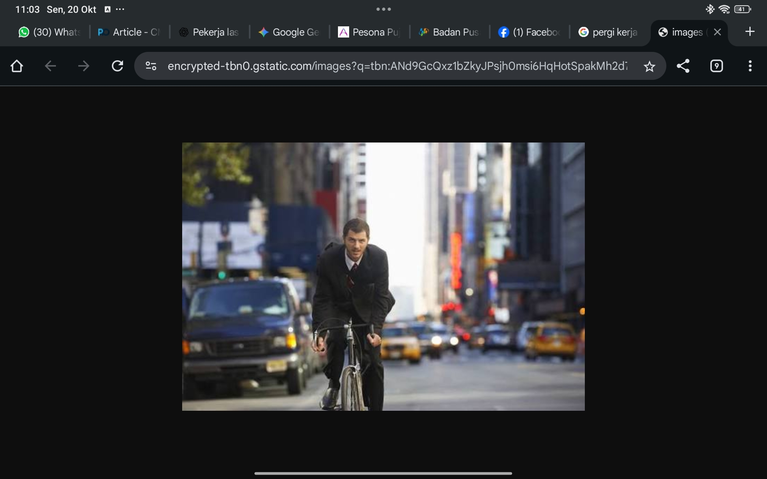Viewport: 767px width, 479px height.
Task: Tap the cyclist photo in the page
Action: click(383, 276)
